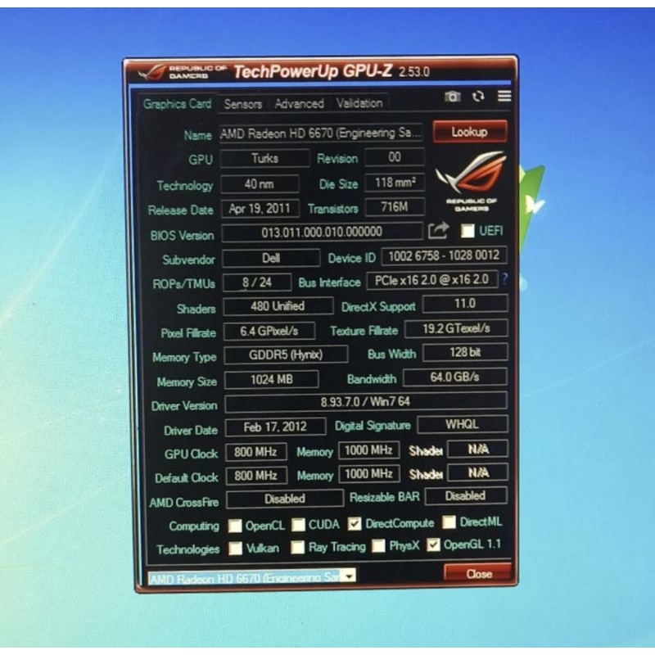This screenshot has width=655, height=655.
Task: Click the Default Clock row Shader N/A value
Action: coord(478,472)
